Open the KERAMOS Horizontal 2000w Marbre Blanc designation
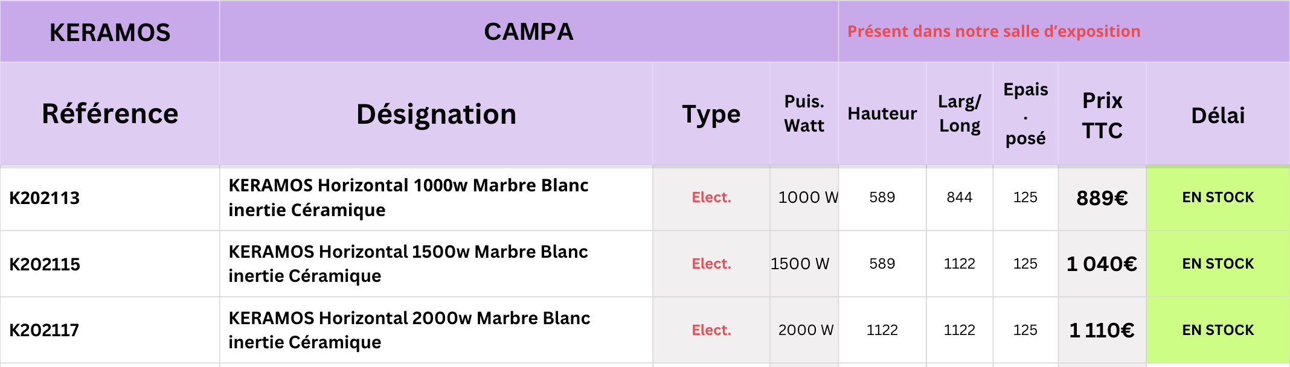Viewport: 1290px width, 367px height. 409,330
